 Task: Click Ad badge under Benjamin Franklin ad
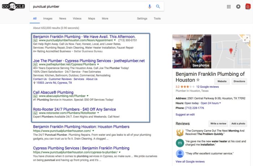coord(35,40)
